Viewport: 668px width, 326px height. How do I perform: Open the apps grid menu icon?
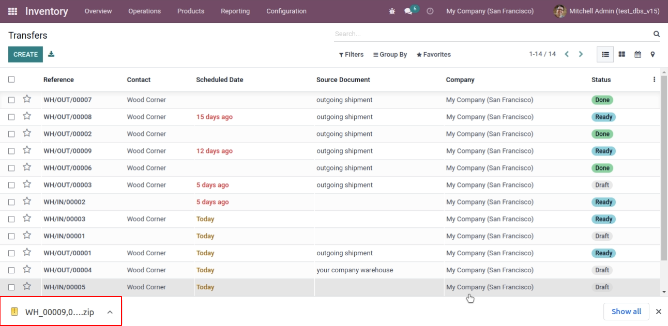(x=13, y=11)
